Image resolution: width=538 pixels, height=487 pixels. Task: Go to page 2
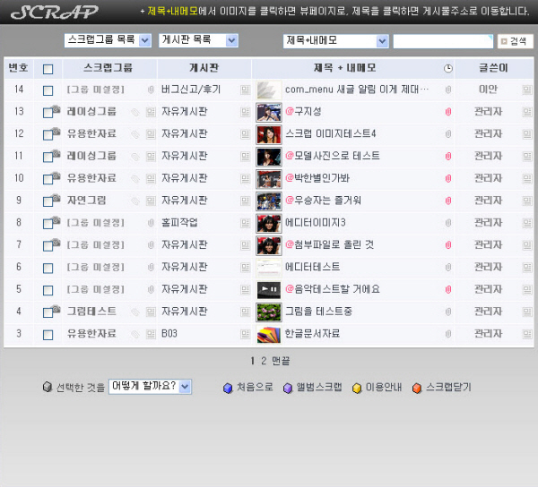pos(264,361)
